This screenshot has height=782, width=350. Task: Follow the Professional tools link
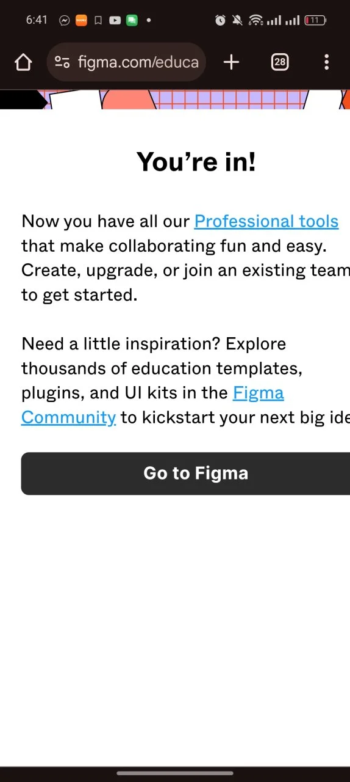pos(266,221)
